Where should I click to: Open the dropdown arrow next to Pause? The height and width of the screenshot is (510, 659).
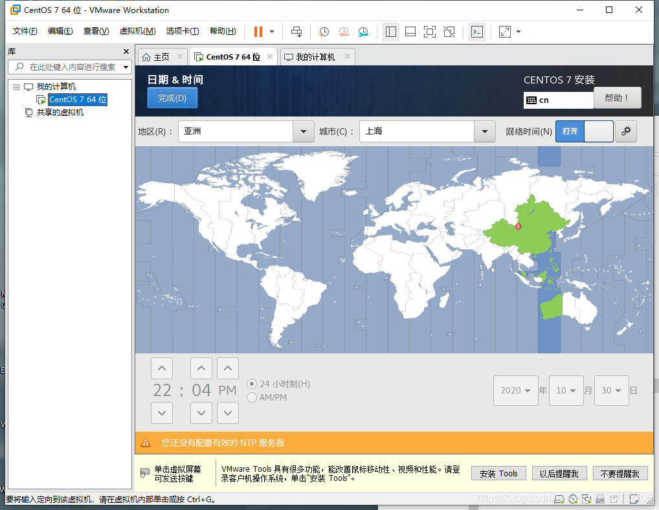coord(272,32)
